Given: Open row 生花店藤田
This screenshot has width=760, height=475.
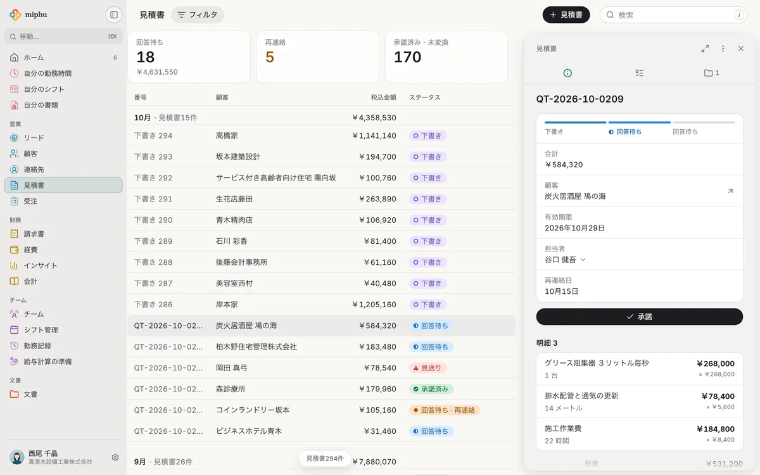Looking at the screenshot, I should click(x=321, y=199).
